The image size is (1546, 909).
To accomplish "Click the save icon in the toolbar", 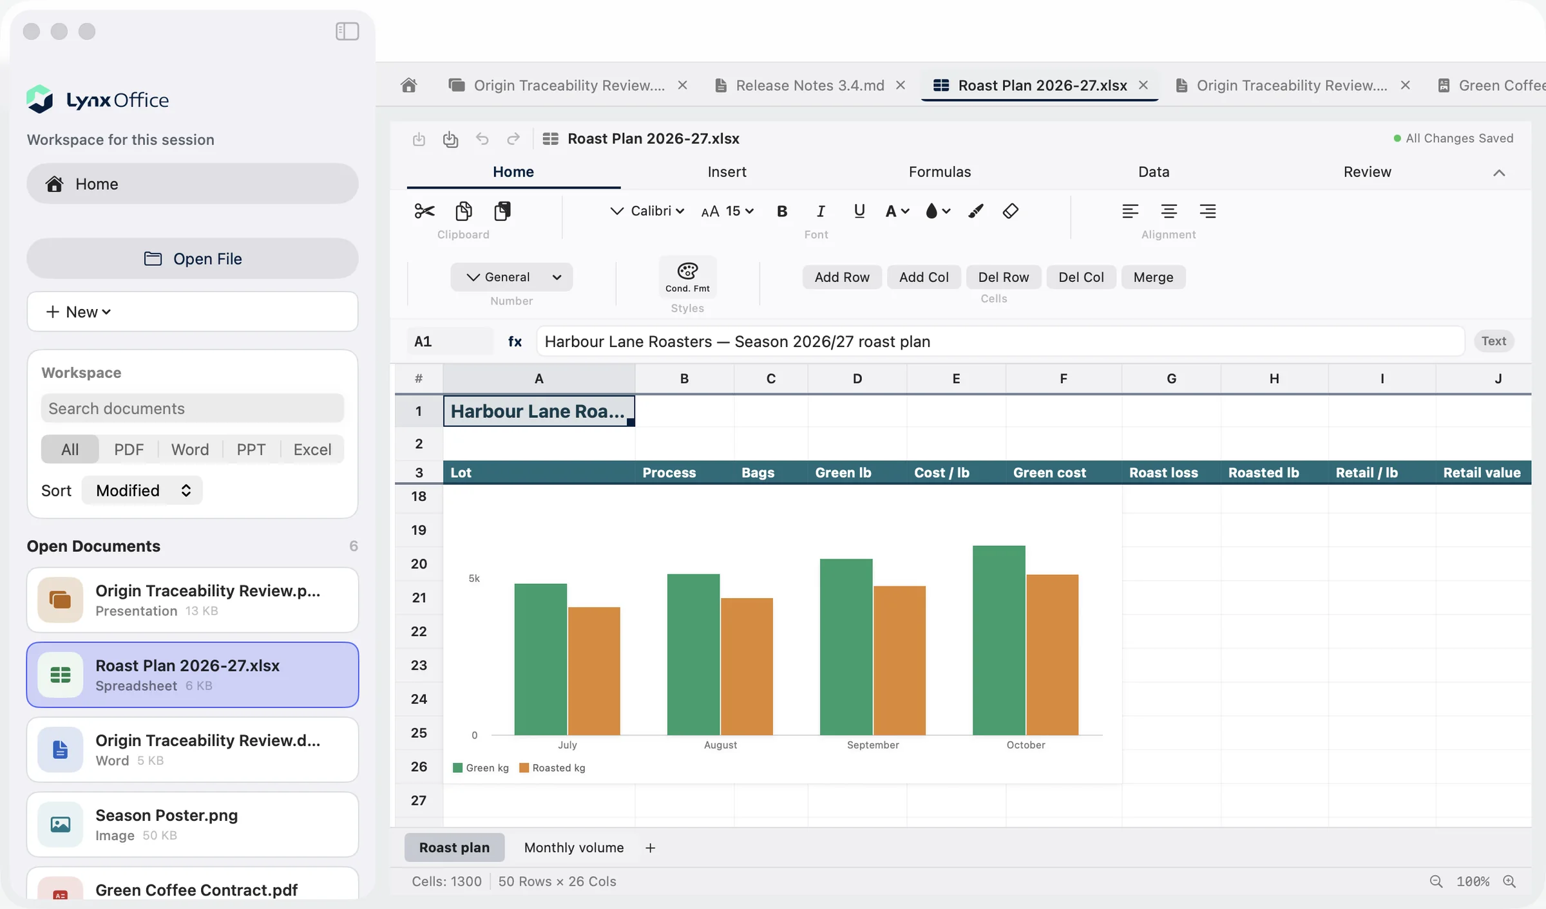I will click(419, 139).
